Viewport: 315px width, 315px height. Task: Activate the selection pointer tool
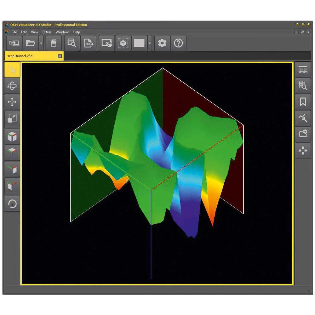click(12, 70)
